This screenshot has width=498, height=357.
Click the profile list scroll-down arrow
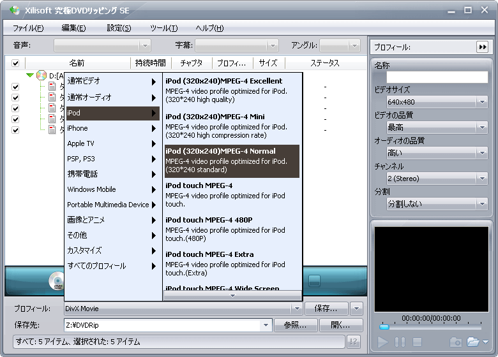click(232, 296)
